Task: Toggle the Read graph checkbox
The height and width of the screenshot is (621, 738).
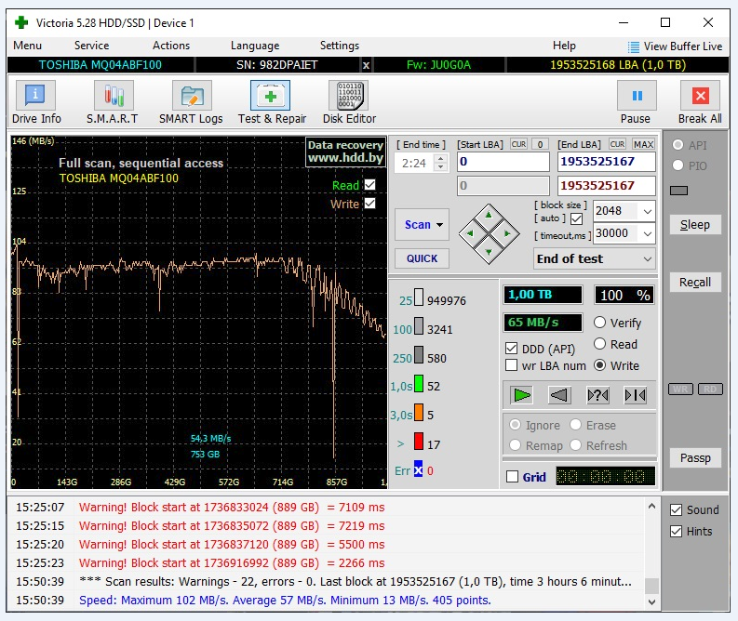Action: pyautogui.click(x=370, y=185)
